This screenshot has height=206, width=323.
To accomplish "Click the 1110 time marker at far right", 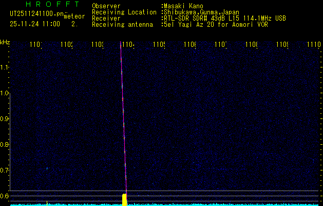I will 314,45.
